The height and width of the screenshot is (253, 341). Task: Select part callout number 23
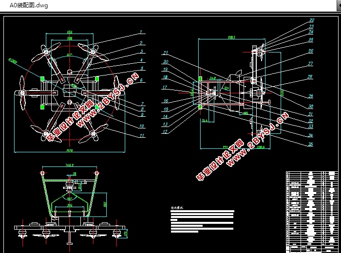(311, 26)
